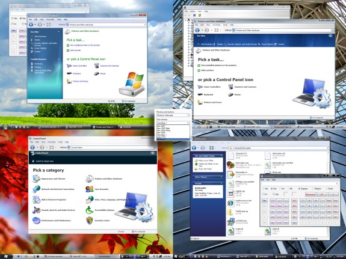Open the Security Center shield icon
This screenshot has height=259, width=346.
click(90, 220)
